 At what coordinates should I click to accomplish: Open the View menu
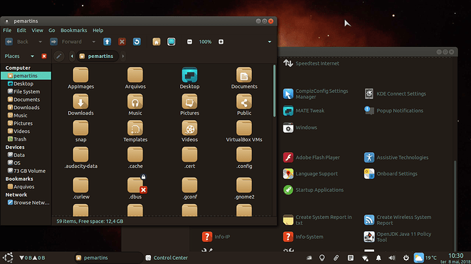point(38,30)
